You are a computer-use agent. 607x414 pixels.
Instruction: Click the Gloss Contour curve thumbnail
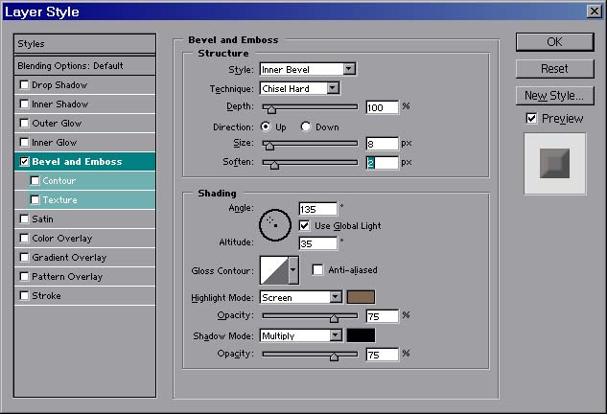(x=274, y=270)
